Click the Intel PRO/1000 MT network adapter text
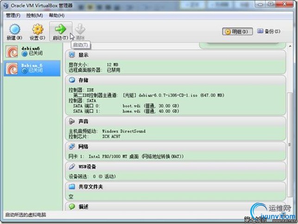The width and height of the screenshot is (298, 224). click(x=136, y=156)
